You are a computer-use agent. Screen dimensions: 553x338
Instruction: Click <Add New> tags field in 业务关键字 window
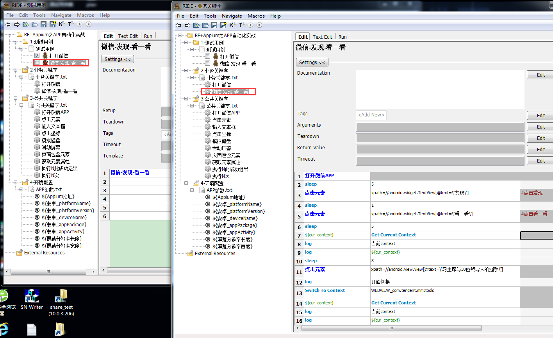point(371,115)
